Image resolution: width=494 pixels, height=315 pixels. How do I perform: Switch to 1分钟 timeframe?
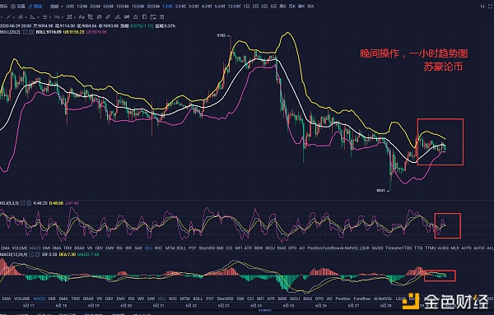point(82,7)
